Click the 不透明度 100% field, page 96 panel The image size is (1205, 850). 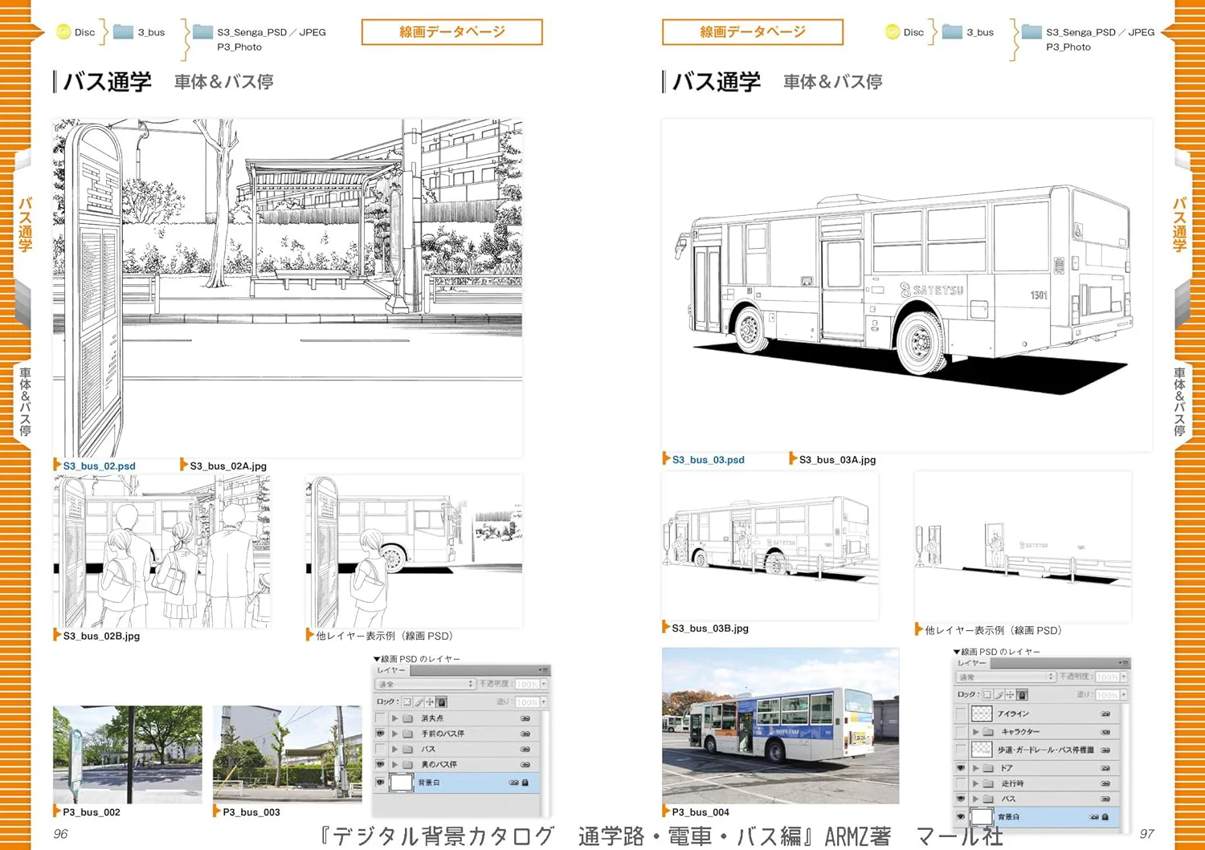coord(527,684)
